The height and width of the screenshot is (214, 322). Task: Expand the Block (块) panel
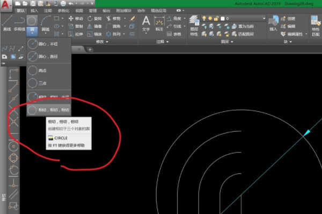coord(288,42)
